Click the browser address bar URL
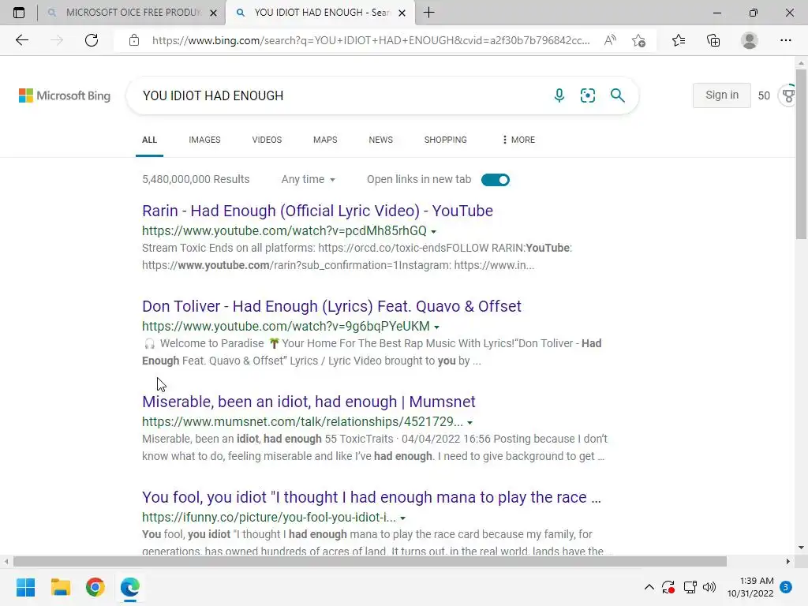Image resolution: width=808 pixels, height=606 pixels. [371, 40]
